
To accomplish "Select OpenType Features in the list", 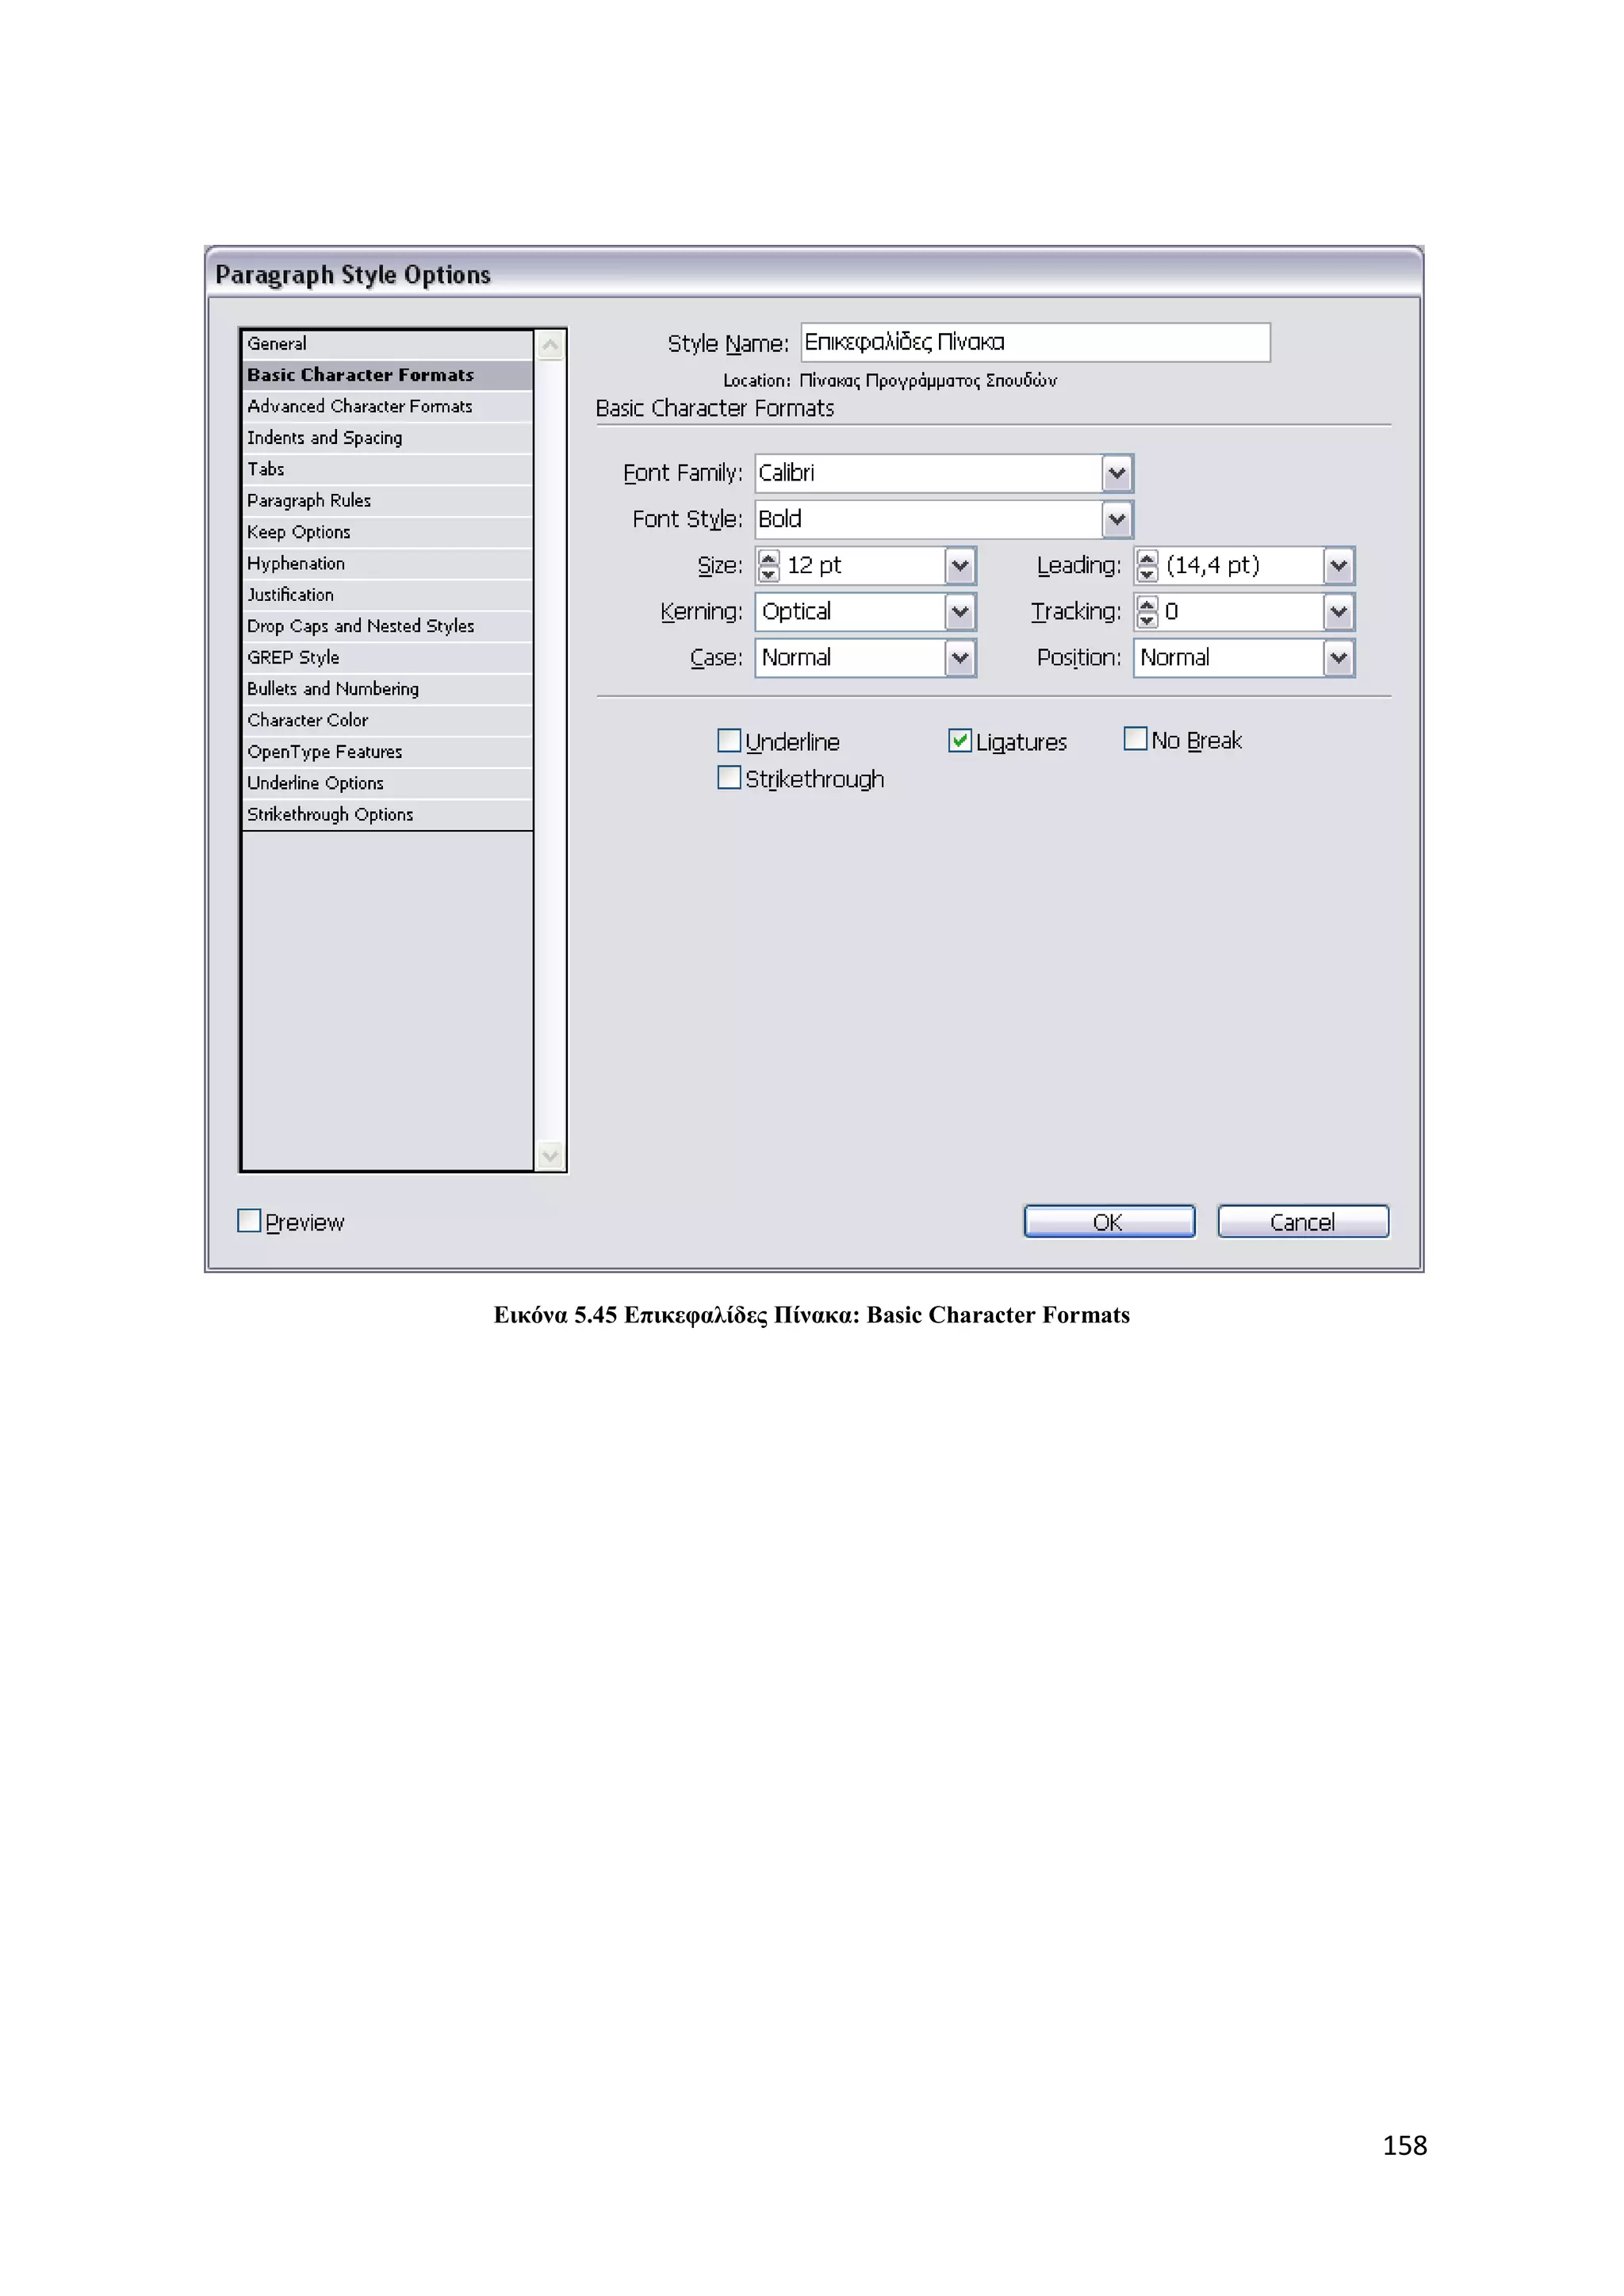I will tap(387, 752).
